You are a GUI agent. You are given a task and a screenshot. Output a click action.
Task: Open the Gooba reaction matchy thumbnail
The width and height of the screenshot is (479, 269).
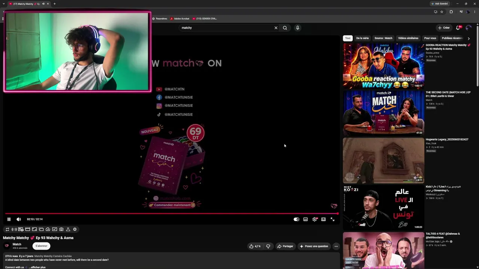[x=384, y=66]
